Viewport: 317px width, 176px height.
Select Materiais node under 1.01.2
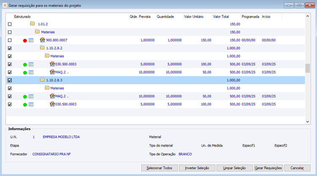tap(48, 32)
